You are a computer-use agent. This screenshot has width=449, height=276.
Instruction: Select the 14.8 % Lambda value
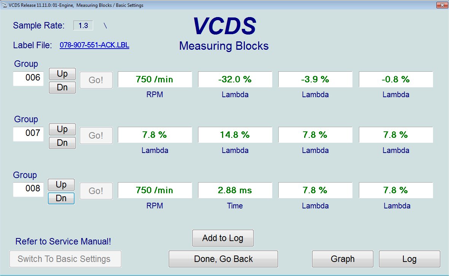235,135
